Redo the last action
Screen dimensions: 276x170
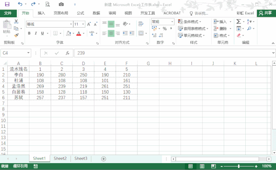point(33,4)
